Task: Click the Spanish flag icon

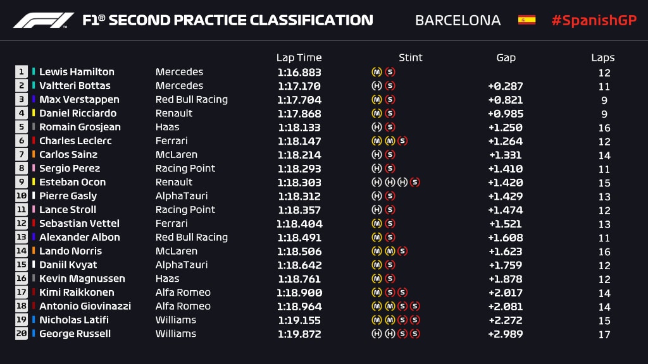Action: pyautogui.click(x=526, y=20)
